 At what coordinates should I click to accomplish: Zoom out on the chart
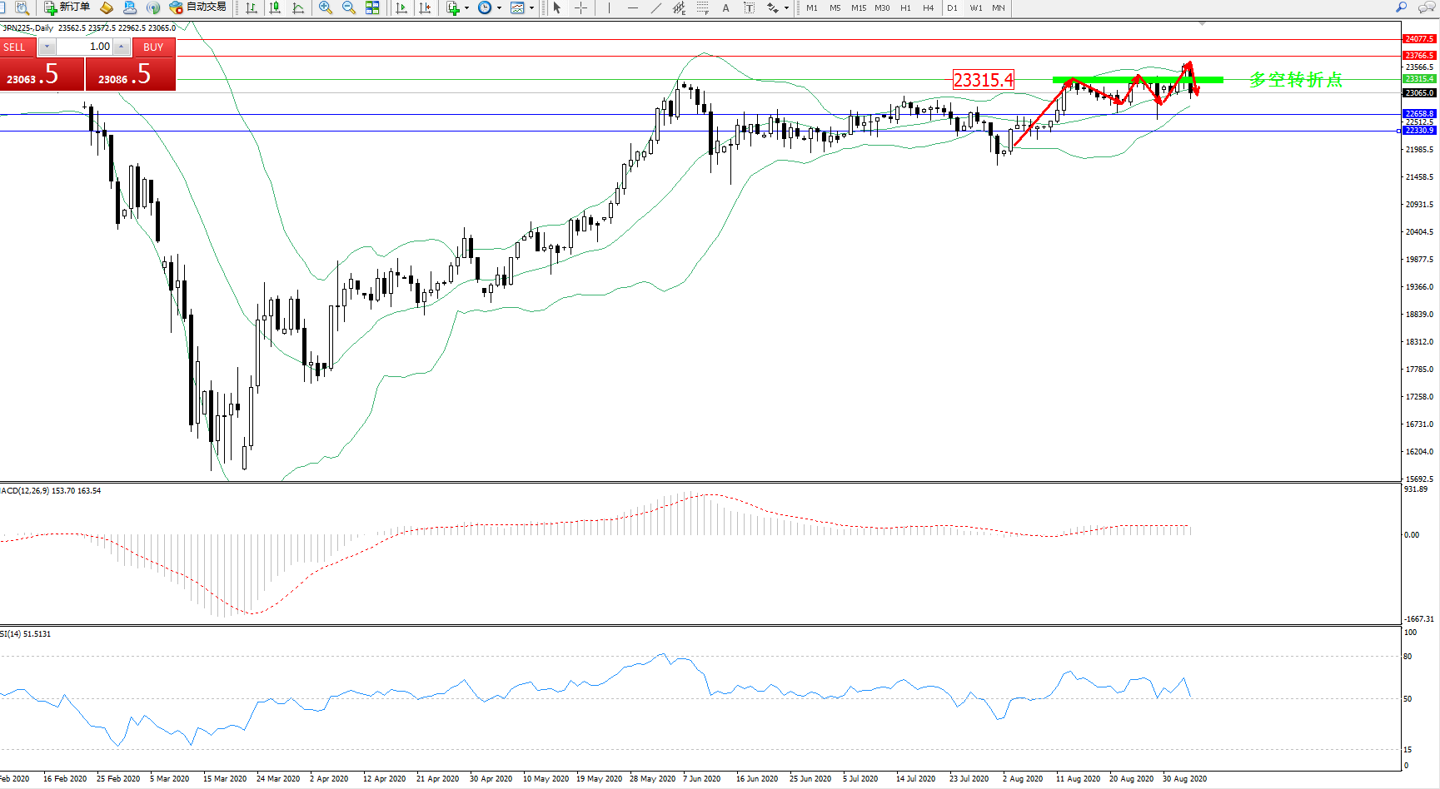pyautogui.click(x=349, y=7)
